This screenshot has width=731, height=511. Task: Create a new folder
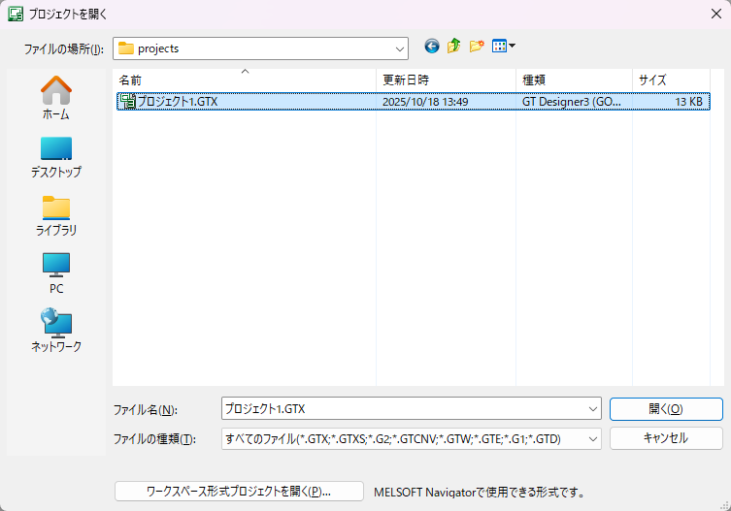pyautogui.click(x=476, y=47)
